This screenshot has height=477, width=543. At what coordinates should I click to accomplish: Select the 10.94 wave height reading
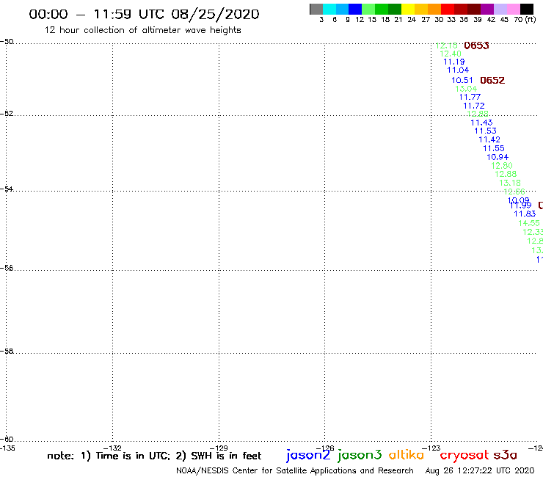tap(498, 157)
